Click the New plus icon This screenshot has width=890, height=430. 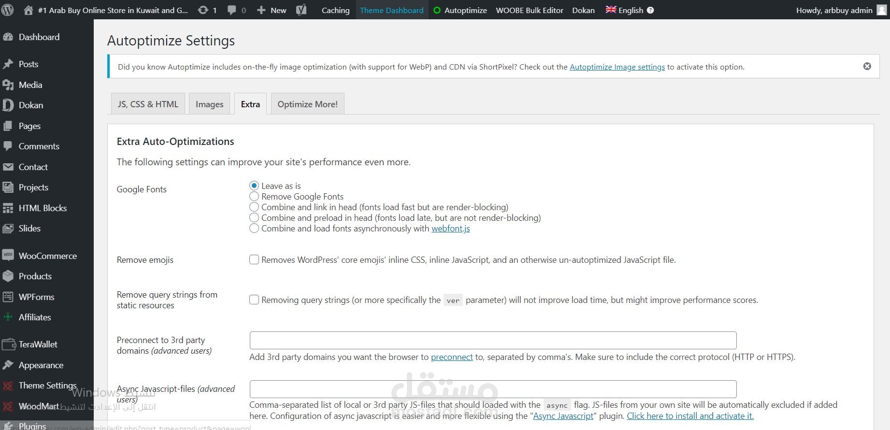pos(261,10)
